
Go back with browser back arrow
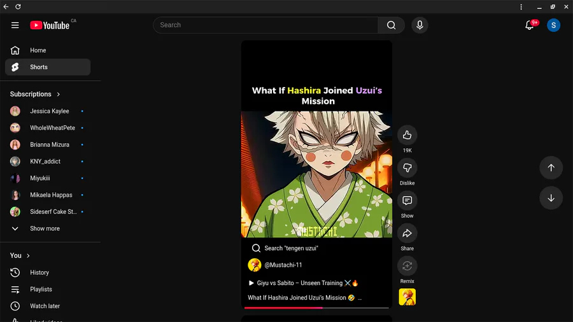(6, 6)
